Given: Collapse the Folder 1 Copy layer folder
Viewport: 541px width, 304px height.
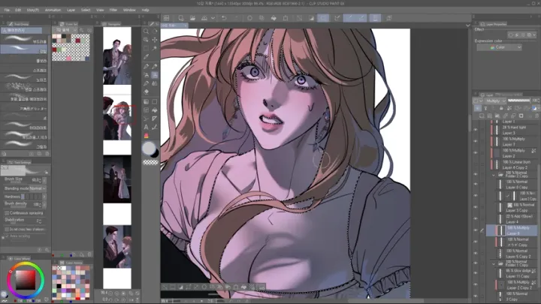Looking at the screenshot, I should [x=494, y=264].
